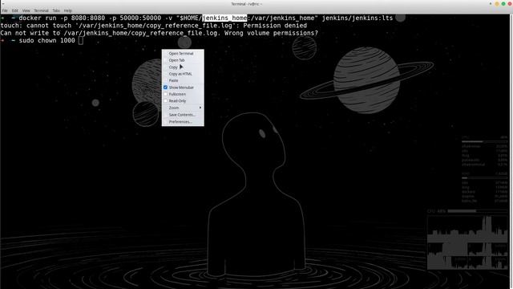This screenshot has width=513, height=289.
Task: Click the terminal cursor block
Action: tap(81, 41)
